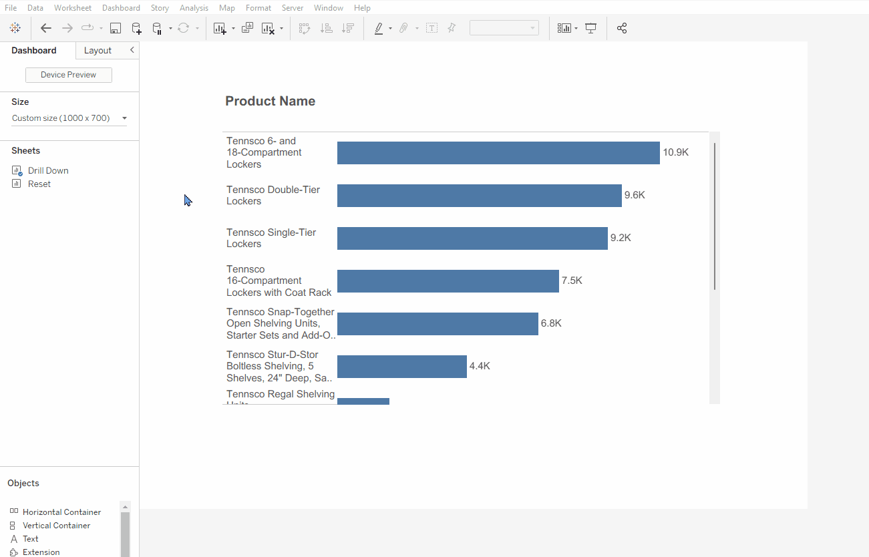Switch to the Layout tab
Viewport: 869px width, 557px height.
pyautogui.click(x=98, y=50)
